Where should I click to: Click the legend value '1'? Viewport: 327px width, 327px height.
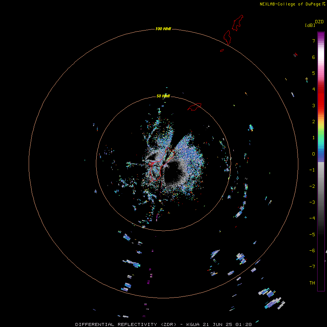coord(314,138)
